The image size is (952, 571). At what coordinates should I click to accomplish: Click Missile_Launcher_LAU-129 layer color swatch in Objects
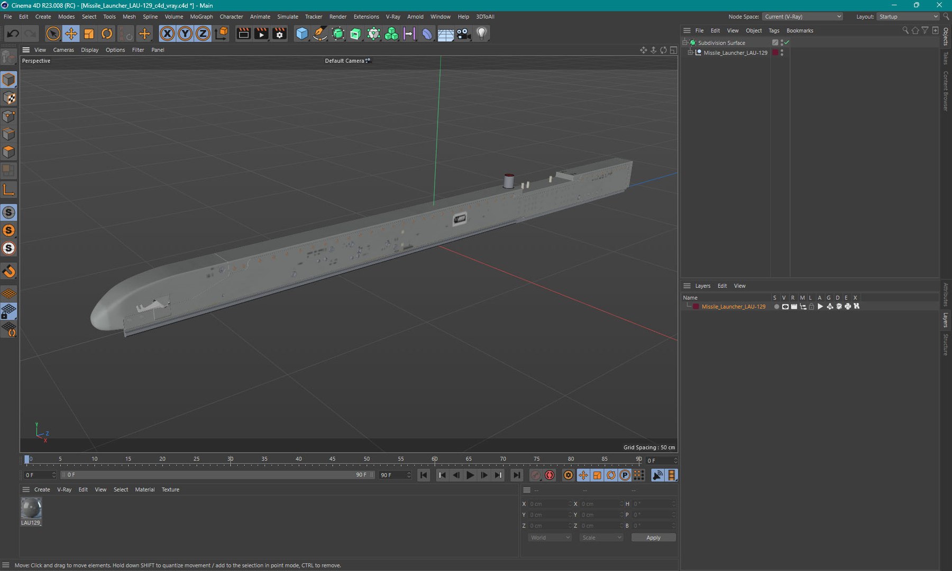(x=775, y=53)
